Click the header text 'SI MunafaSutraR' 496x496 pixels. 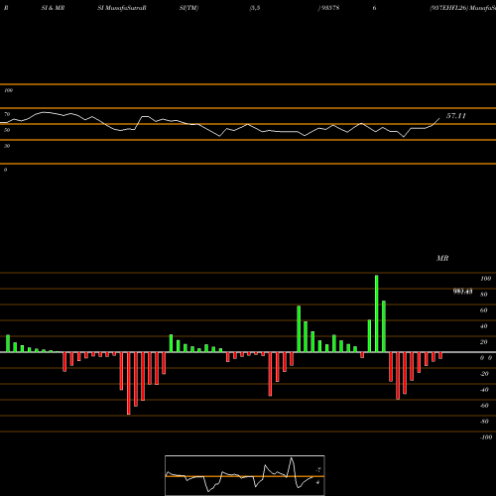pyautogui.click(x=122, y=8)
